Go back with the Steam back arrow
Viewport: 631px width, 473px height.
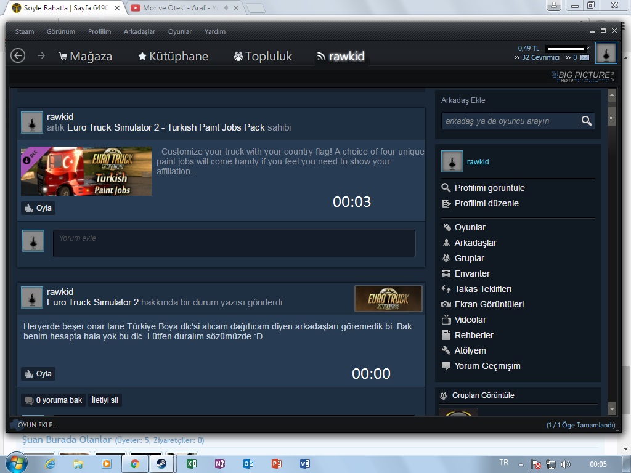(x=18, y=55)
